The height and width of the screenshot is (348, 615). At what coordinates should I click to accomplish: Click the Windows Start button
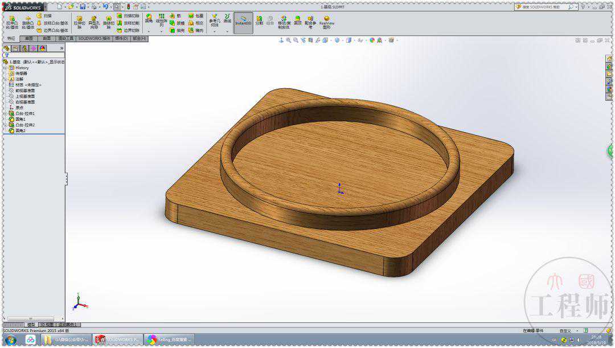pyautogui.click(x=10, y=340)
